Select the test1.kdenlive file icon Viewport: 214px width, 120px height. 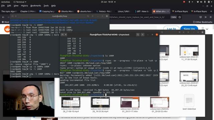[x=189, y=100]
